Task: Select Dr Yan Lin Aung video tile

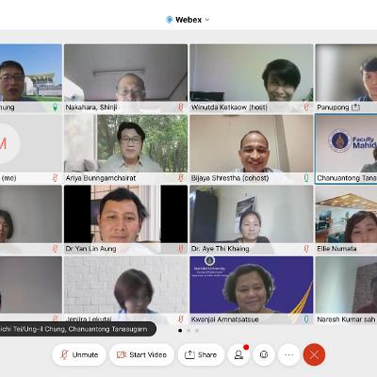Action: [x=125, y=220]
